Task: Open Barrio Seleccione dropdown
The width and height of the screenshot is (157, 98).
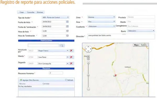Action: coord(141,31)
